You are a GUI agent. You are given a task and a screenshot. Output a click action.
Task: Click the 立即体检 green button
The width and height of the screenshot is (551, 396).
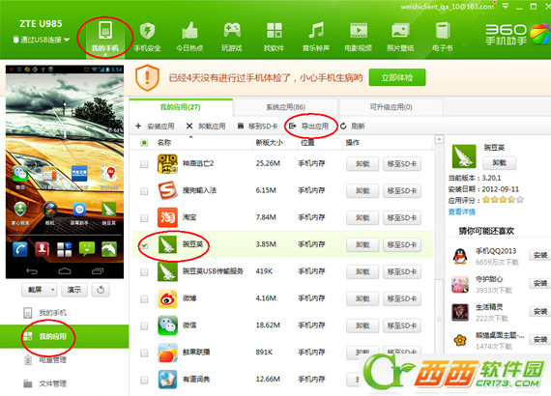tap(397, 77)
